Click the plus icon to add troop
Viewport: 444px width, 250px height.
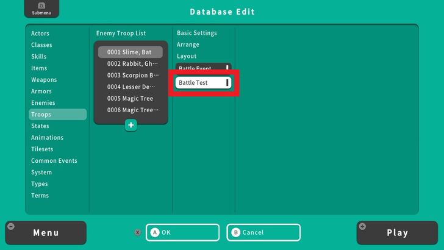[131, 124]
